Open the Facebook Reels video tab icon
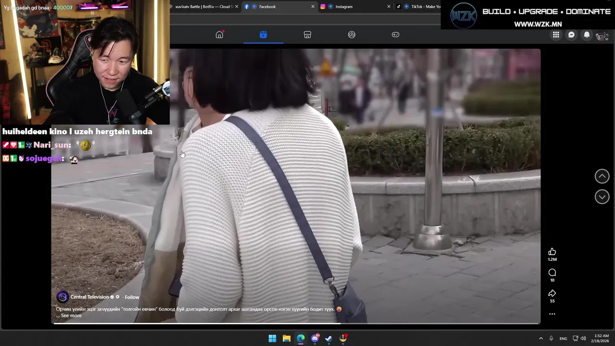 pos(263,35)
